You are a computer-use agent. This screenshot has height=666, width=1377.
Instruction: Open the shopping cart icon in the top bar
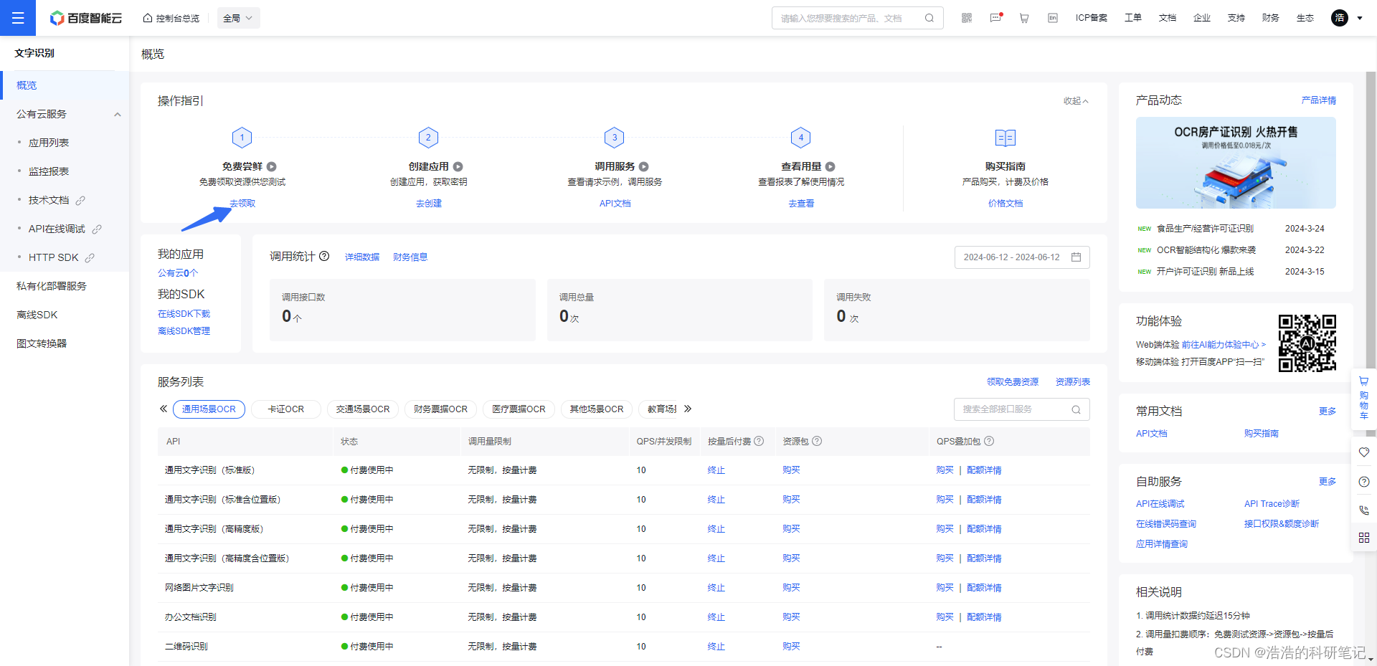(1024, 18)
